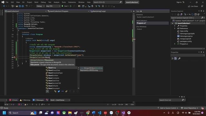Select BsonDateTime in IntelliSense list
This screenshot has height=116, width=206.
[61, 81]
